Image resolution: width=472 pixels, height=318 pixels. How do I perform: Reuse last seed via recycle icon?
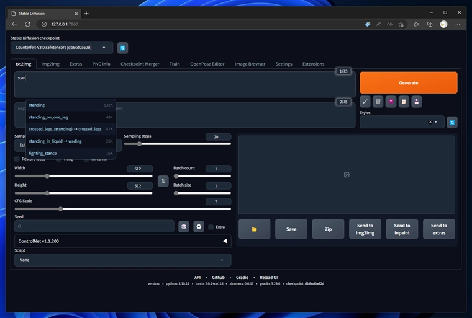[x=199, y=227]
